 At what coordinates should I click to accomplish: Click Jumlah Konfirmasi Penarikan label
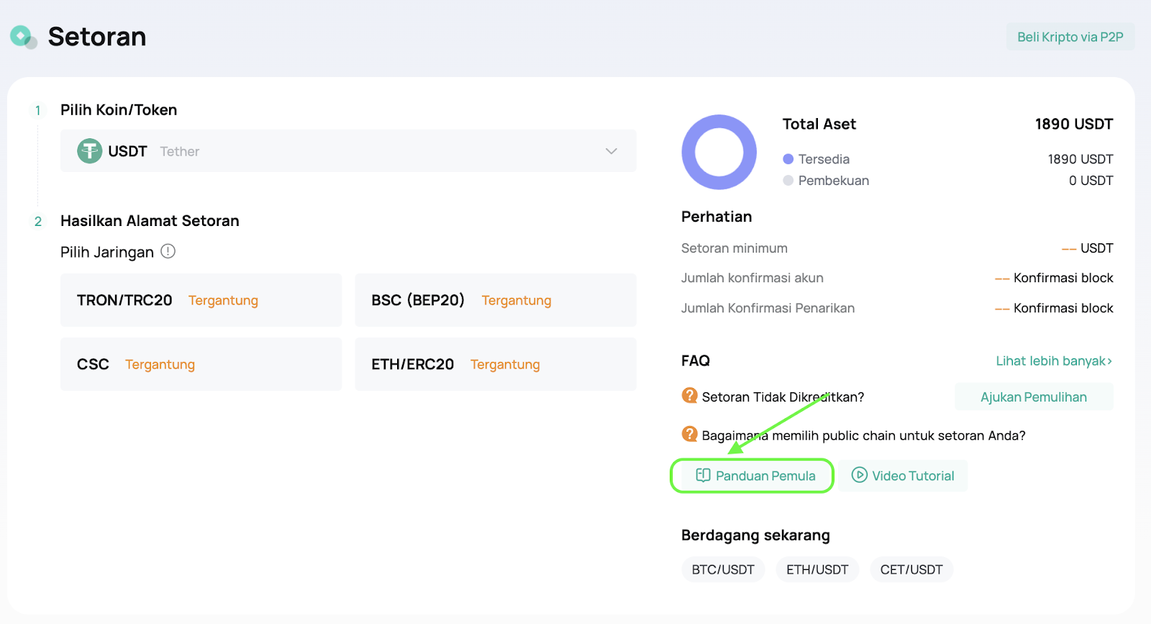[768, 308]
